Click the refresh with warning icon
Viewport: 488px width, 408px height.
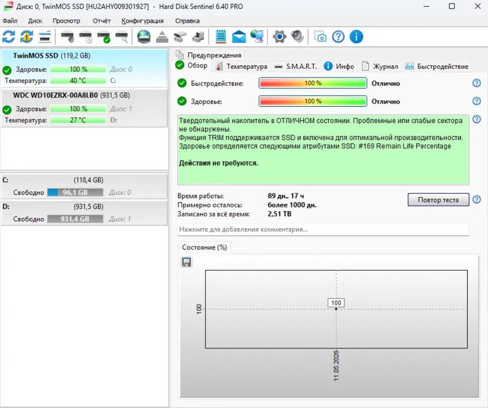coord(27,37)
